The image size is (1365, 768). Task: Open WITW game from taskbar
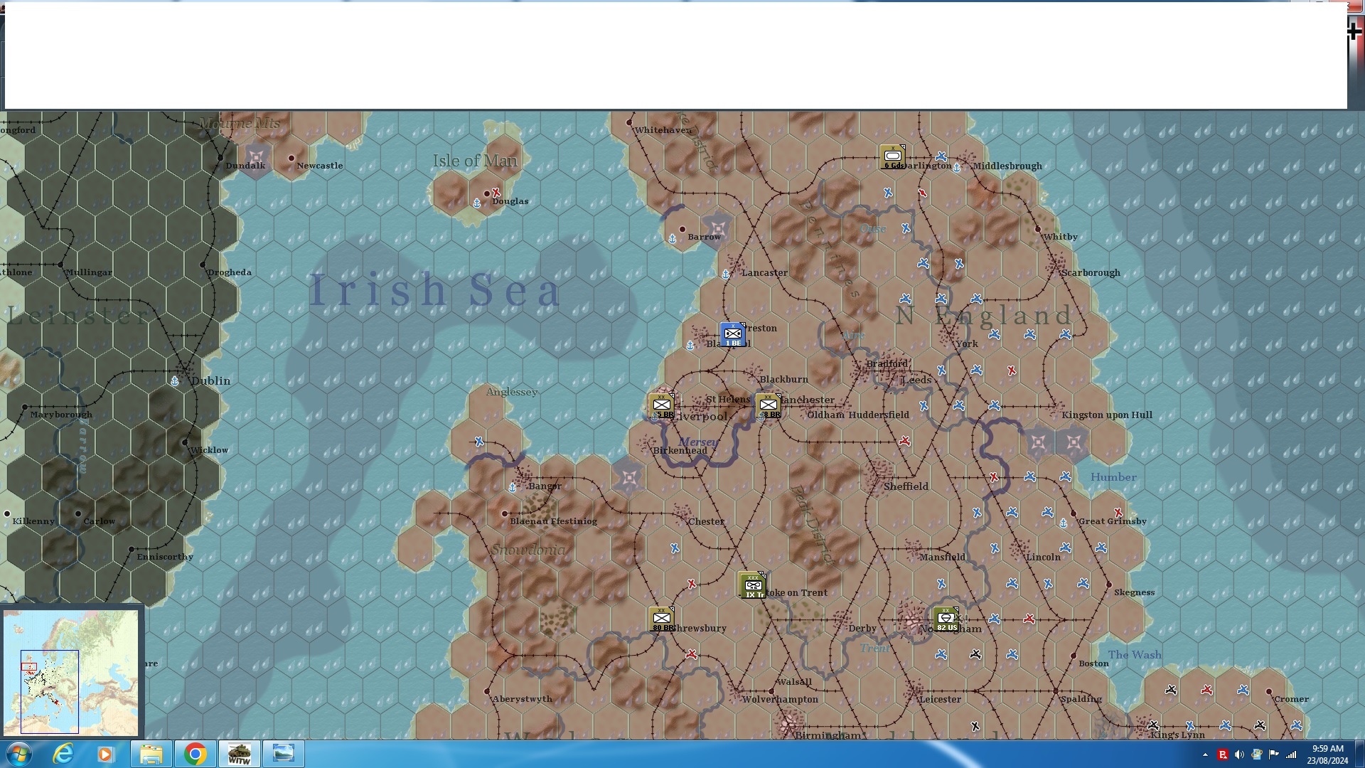(x=239, y=754)
